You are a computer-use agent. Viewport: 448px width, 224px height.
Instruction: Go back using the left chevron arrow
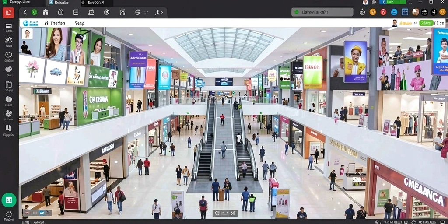click(x=25, y=12)
